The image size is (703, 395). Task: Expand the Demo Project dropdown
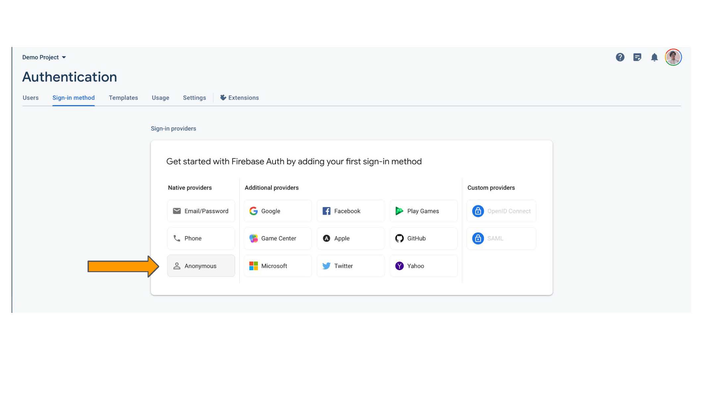[44, 57]
